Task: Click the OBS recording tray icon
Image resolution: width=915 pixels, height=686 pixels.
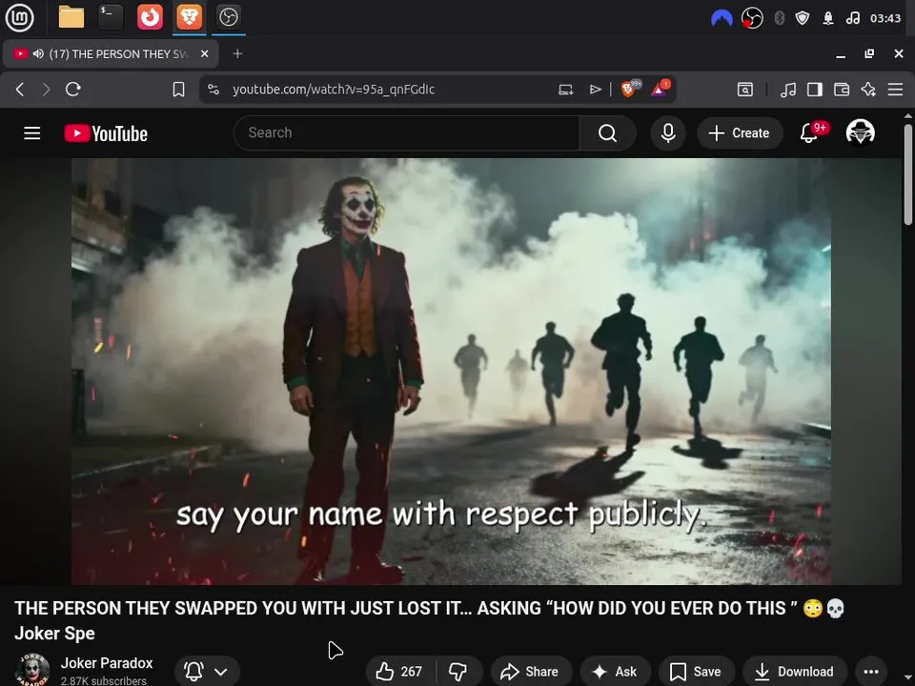Action: [x=752, y=18]
